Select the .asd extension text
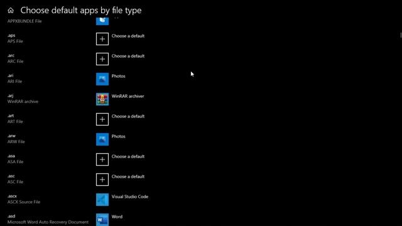 11,216
